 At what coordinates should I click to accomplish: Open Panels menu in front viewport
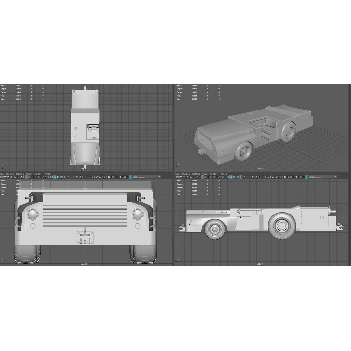48,174
